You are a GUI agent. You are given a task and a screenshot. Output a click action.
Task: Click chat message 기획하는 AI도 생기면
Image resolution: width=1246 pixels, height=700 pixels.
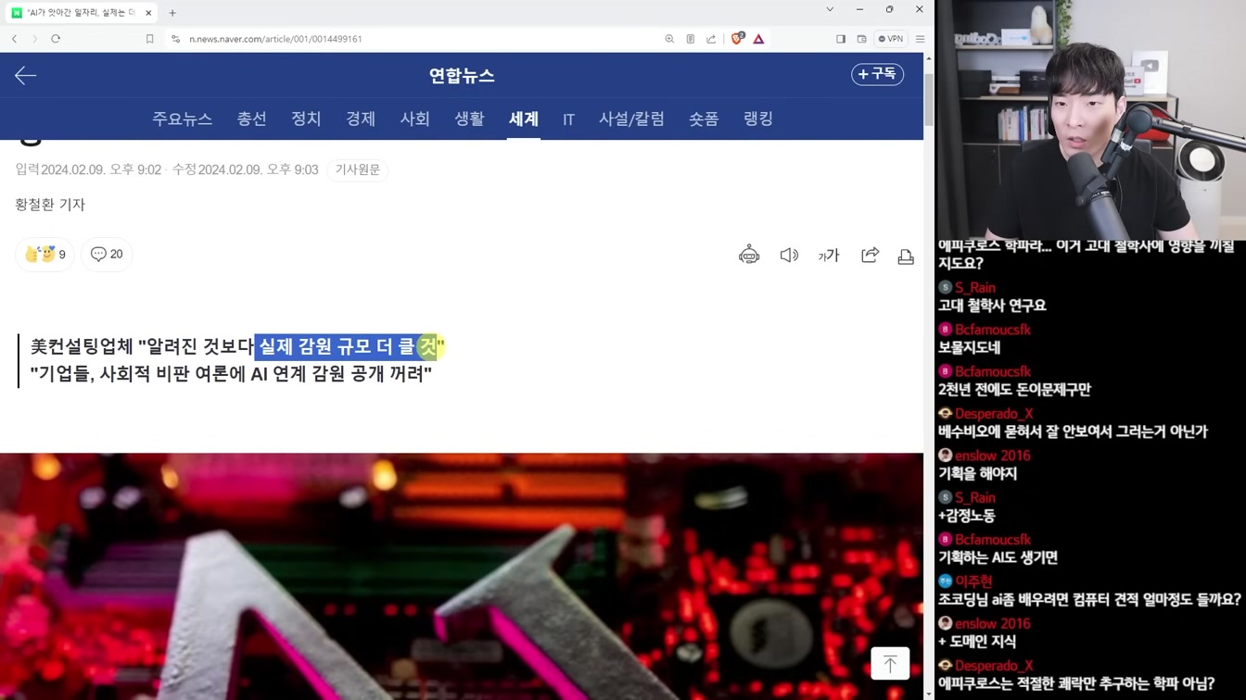(998, 557)
